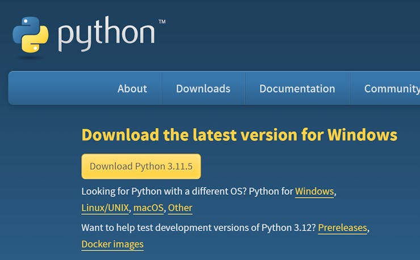Open the Downloads navigation menu
Image resolution: width=420 pixels, height=260 pixels.
click(203, 88)
